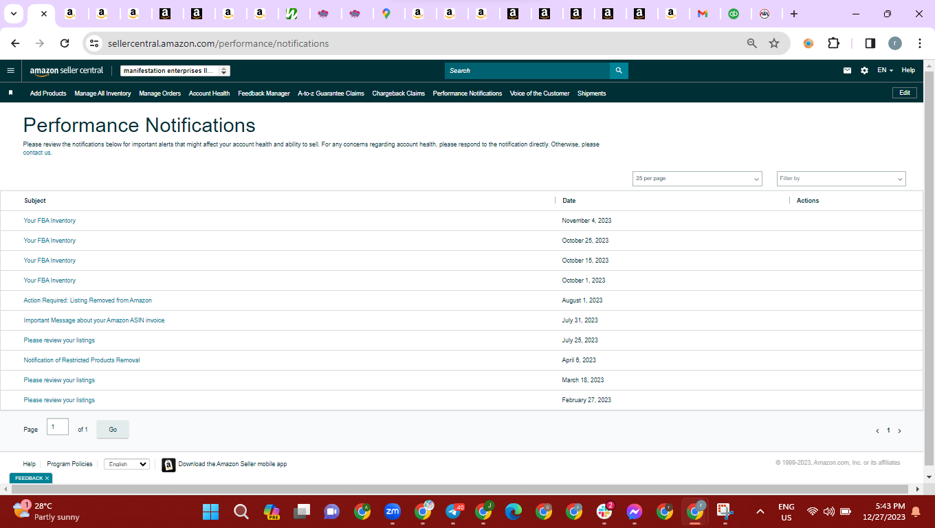Open the Program Policies footer link
Image resolution: width=935 pixels, height=528 pixels.
coord(69,464)
